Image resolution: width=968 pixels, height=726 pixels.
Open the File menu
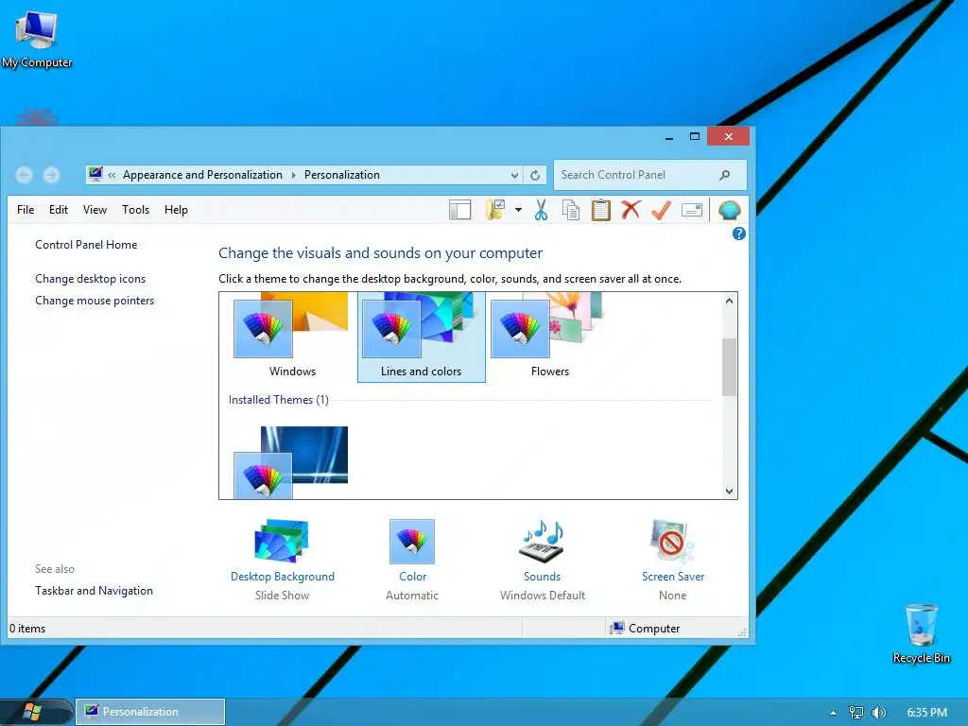(x=26, y=210)
